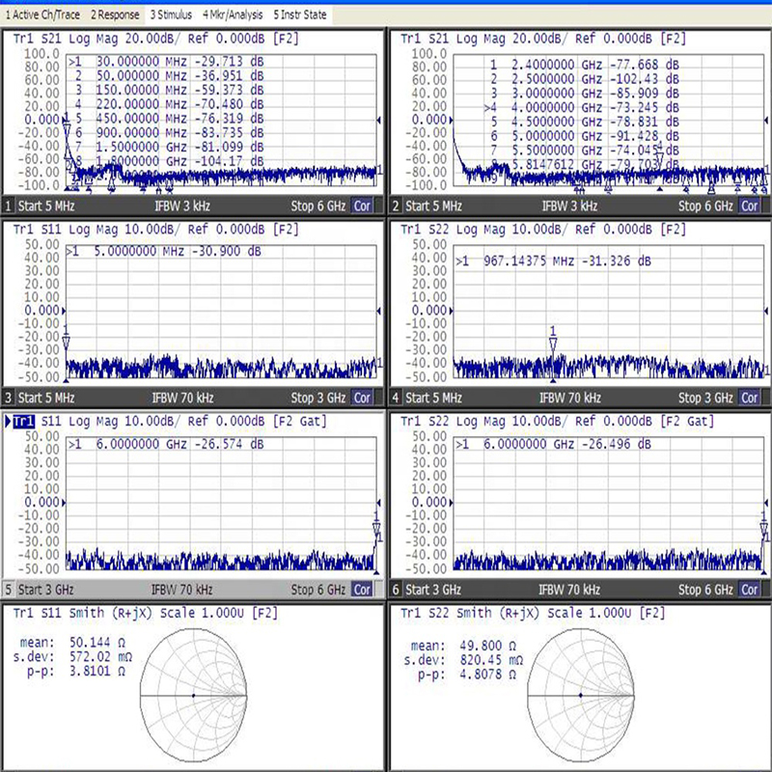Click the 'mean: 49.800 Ω' statistic
This screenshot has height=772, width=772.
[463, 646]
